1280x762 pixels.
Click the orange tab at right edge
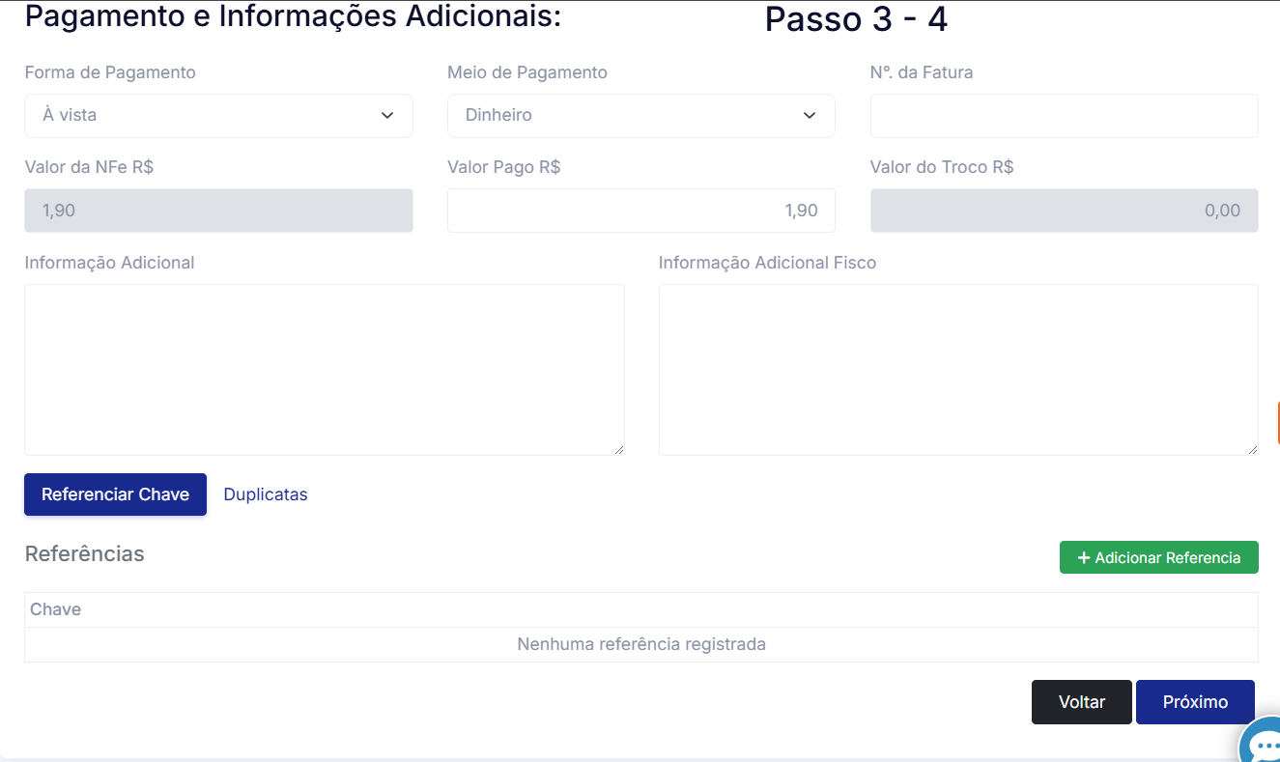tap(1277, 423)
